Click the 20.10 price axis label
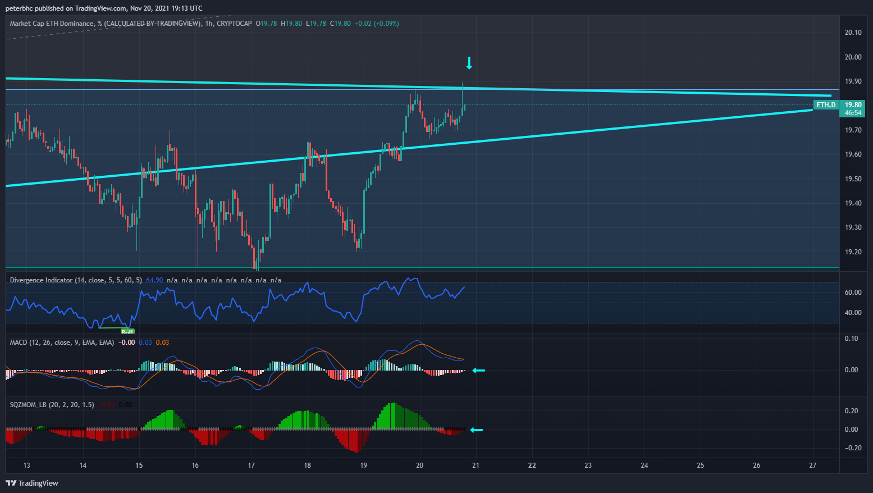The image size is (873, 493). 853,33
